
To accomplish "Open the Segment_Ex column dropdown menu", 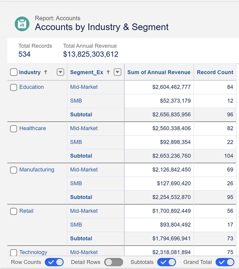I will click(x=118, y=72).
